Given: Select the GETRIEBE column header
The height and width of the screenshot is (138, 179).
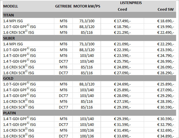Looking at the screenshot, I should click(64, 6).
